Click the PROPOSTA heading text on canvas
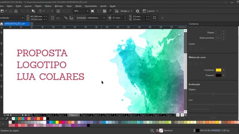The width and height of the screenshot is (239, 134). (x=42, y=53)
